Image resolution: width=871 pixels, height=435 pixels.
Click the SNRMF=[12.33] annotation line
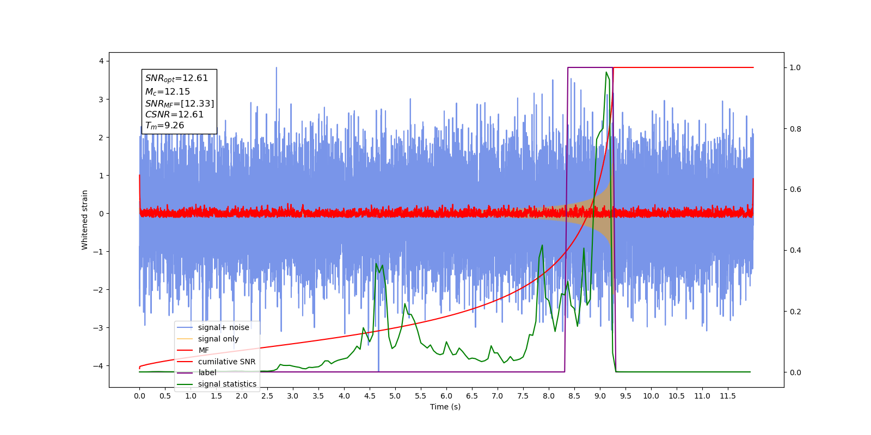coord(180,103)
